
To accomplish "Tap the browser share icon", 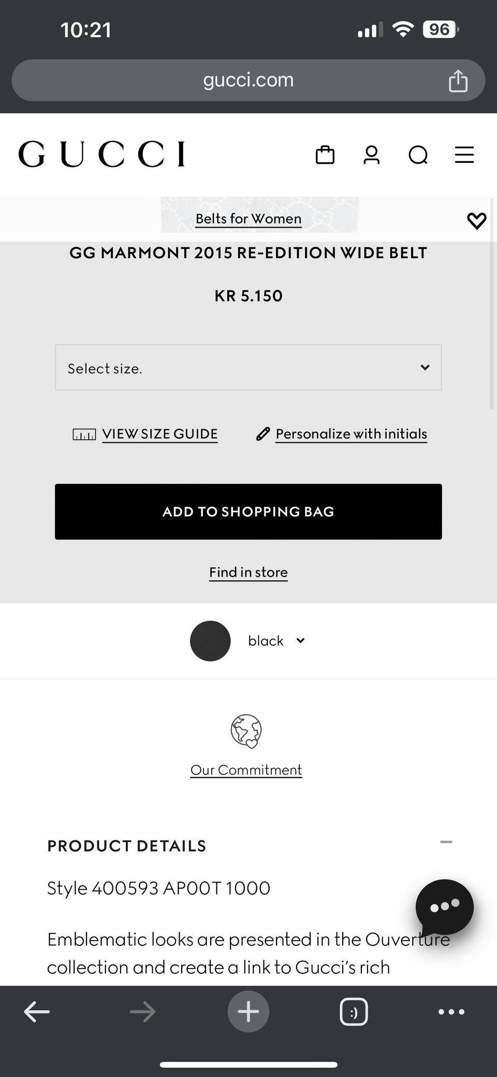I will click(x=458, y=81).
